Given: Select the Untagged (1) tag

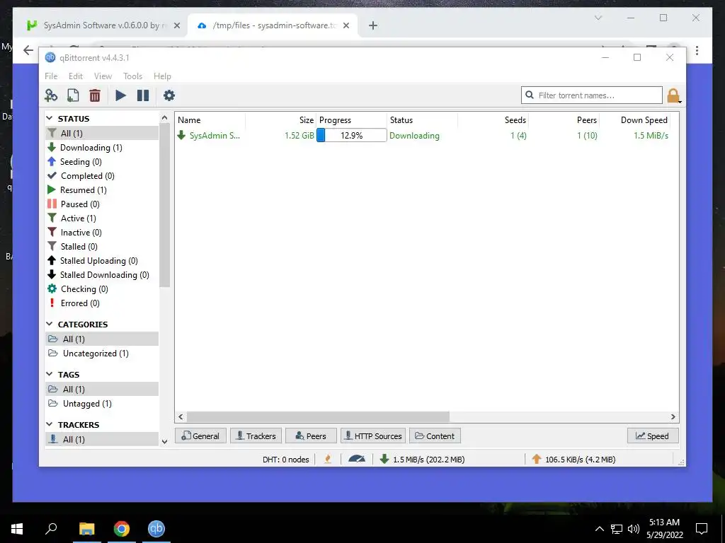Looking at the screenshot, I should point(102,404).
